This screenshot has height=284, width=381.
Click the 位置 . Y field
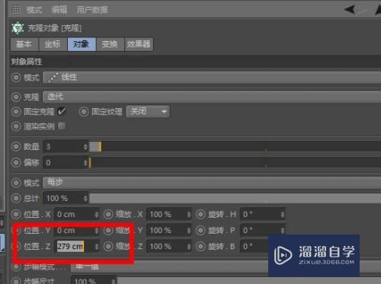click(x=77, y=230)
